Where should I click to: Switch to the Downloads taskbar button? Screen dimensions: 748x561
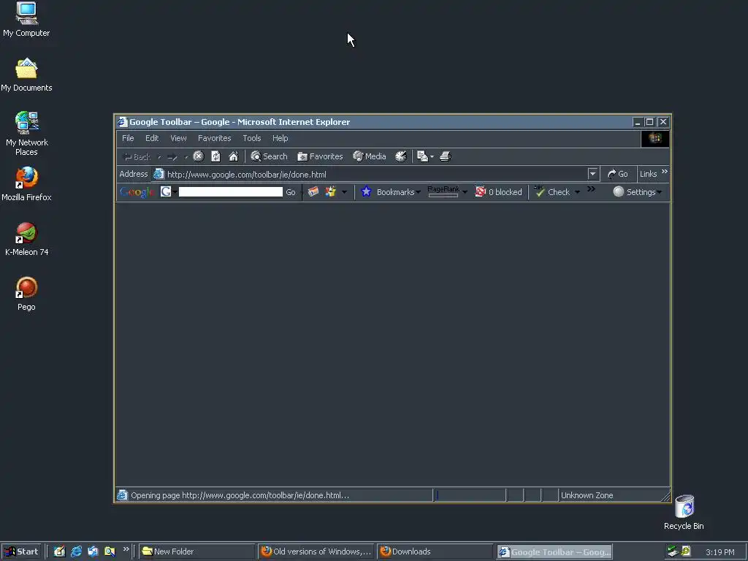click(x=435, y=552)
